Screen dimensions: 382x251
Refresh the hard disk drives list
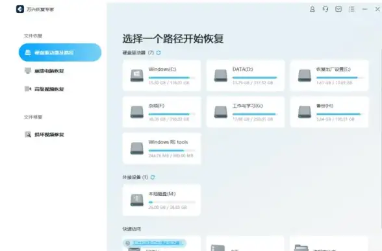pyautogui.click(x=159, y=53)
